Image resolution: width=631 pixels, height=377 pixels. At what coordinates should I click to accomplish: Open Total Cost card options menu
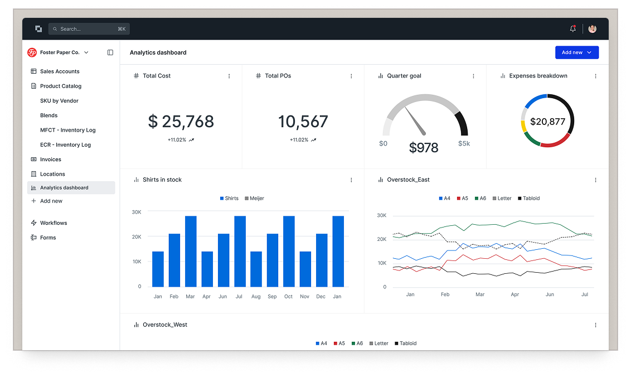(x=229, y=76)
